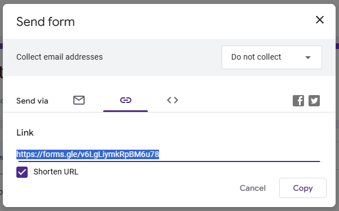Click the purple underline below link tab
Image resolution: width=339 pixels, height=211 pixels.
click(126, 111)
